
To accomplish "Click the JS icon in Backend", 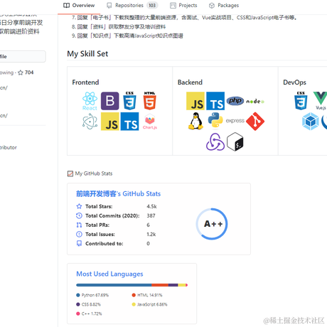I will (195, 101).
